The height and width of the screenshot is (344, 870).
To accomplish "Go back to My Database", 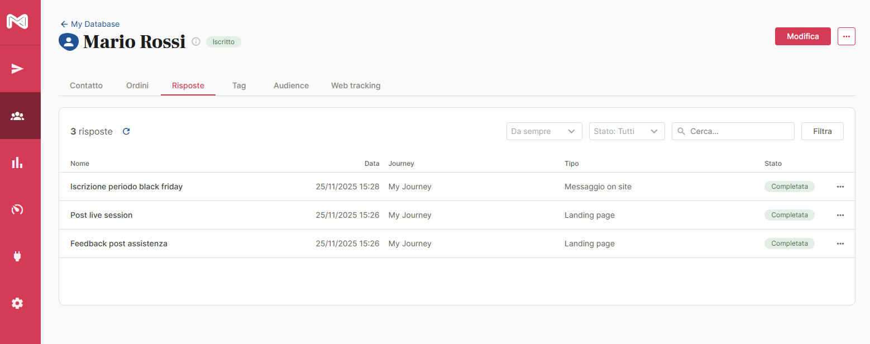I will 90,24.
